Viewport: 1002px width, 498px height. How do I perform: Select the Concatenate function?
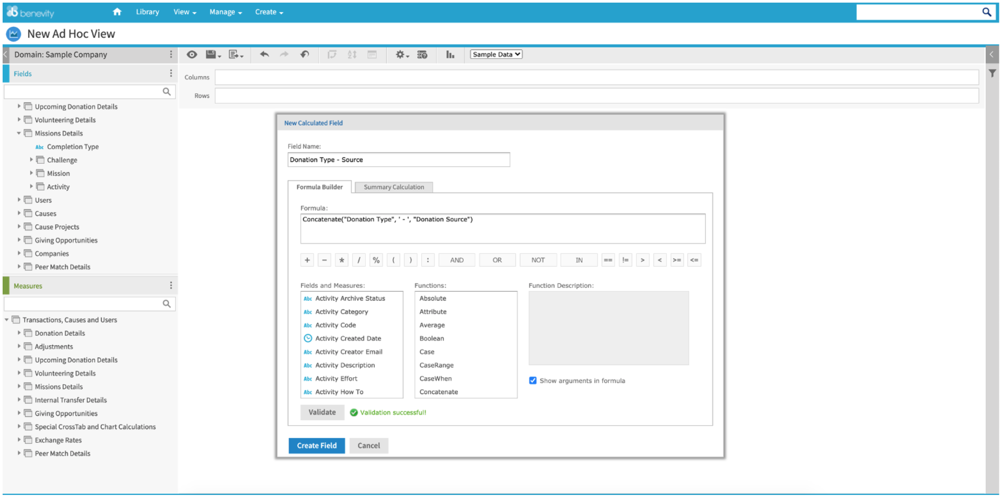click(x=439, y=392)
